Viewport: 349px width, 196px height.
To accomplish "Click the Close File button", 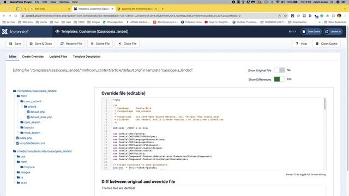I will (x=127, y=44).
